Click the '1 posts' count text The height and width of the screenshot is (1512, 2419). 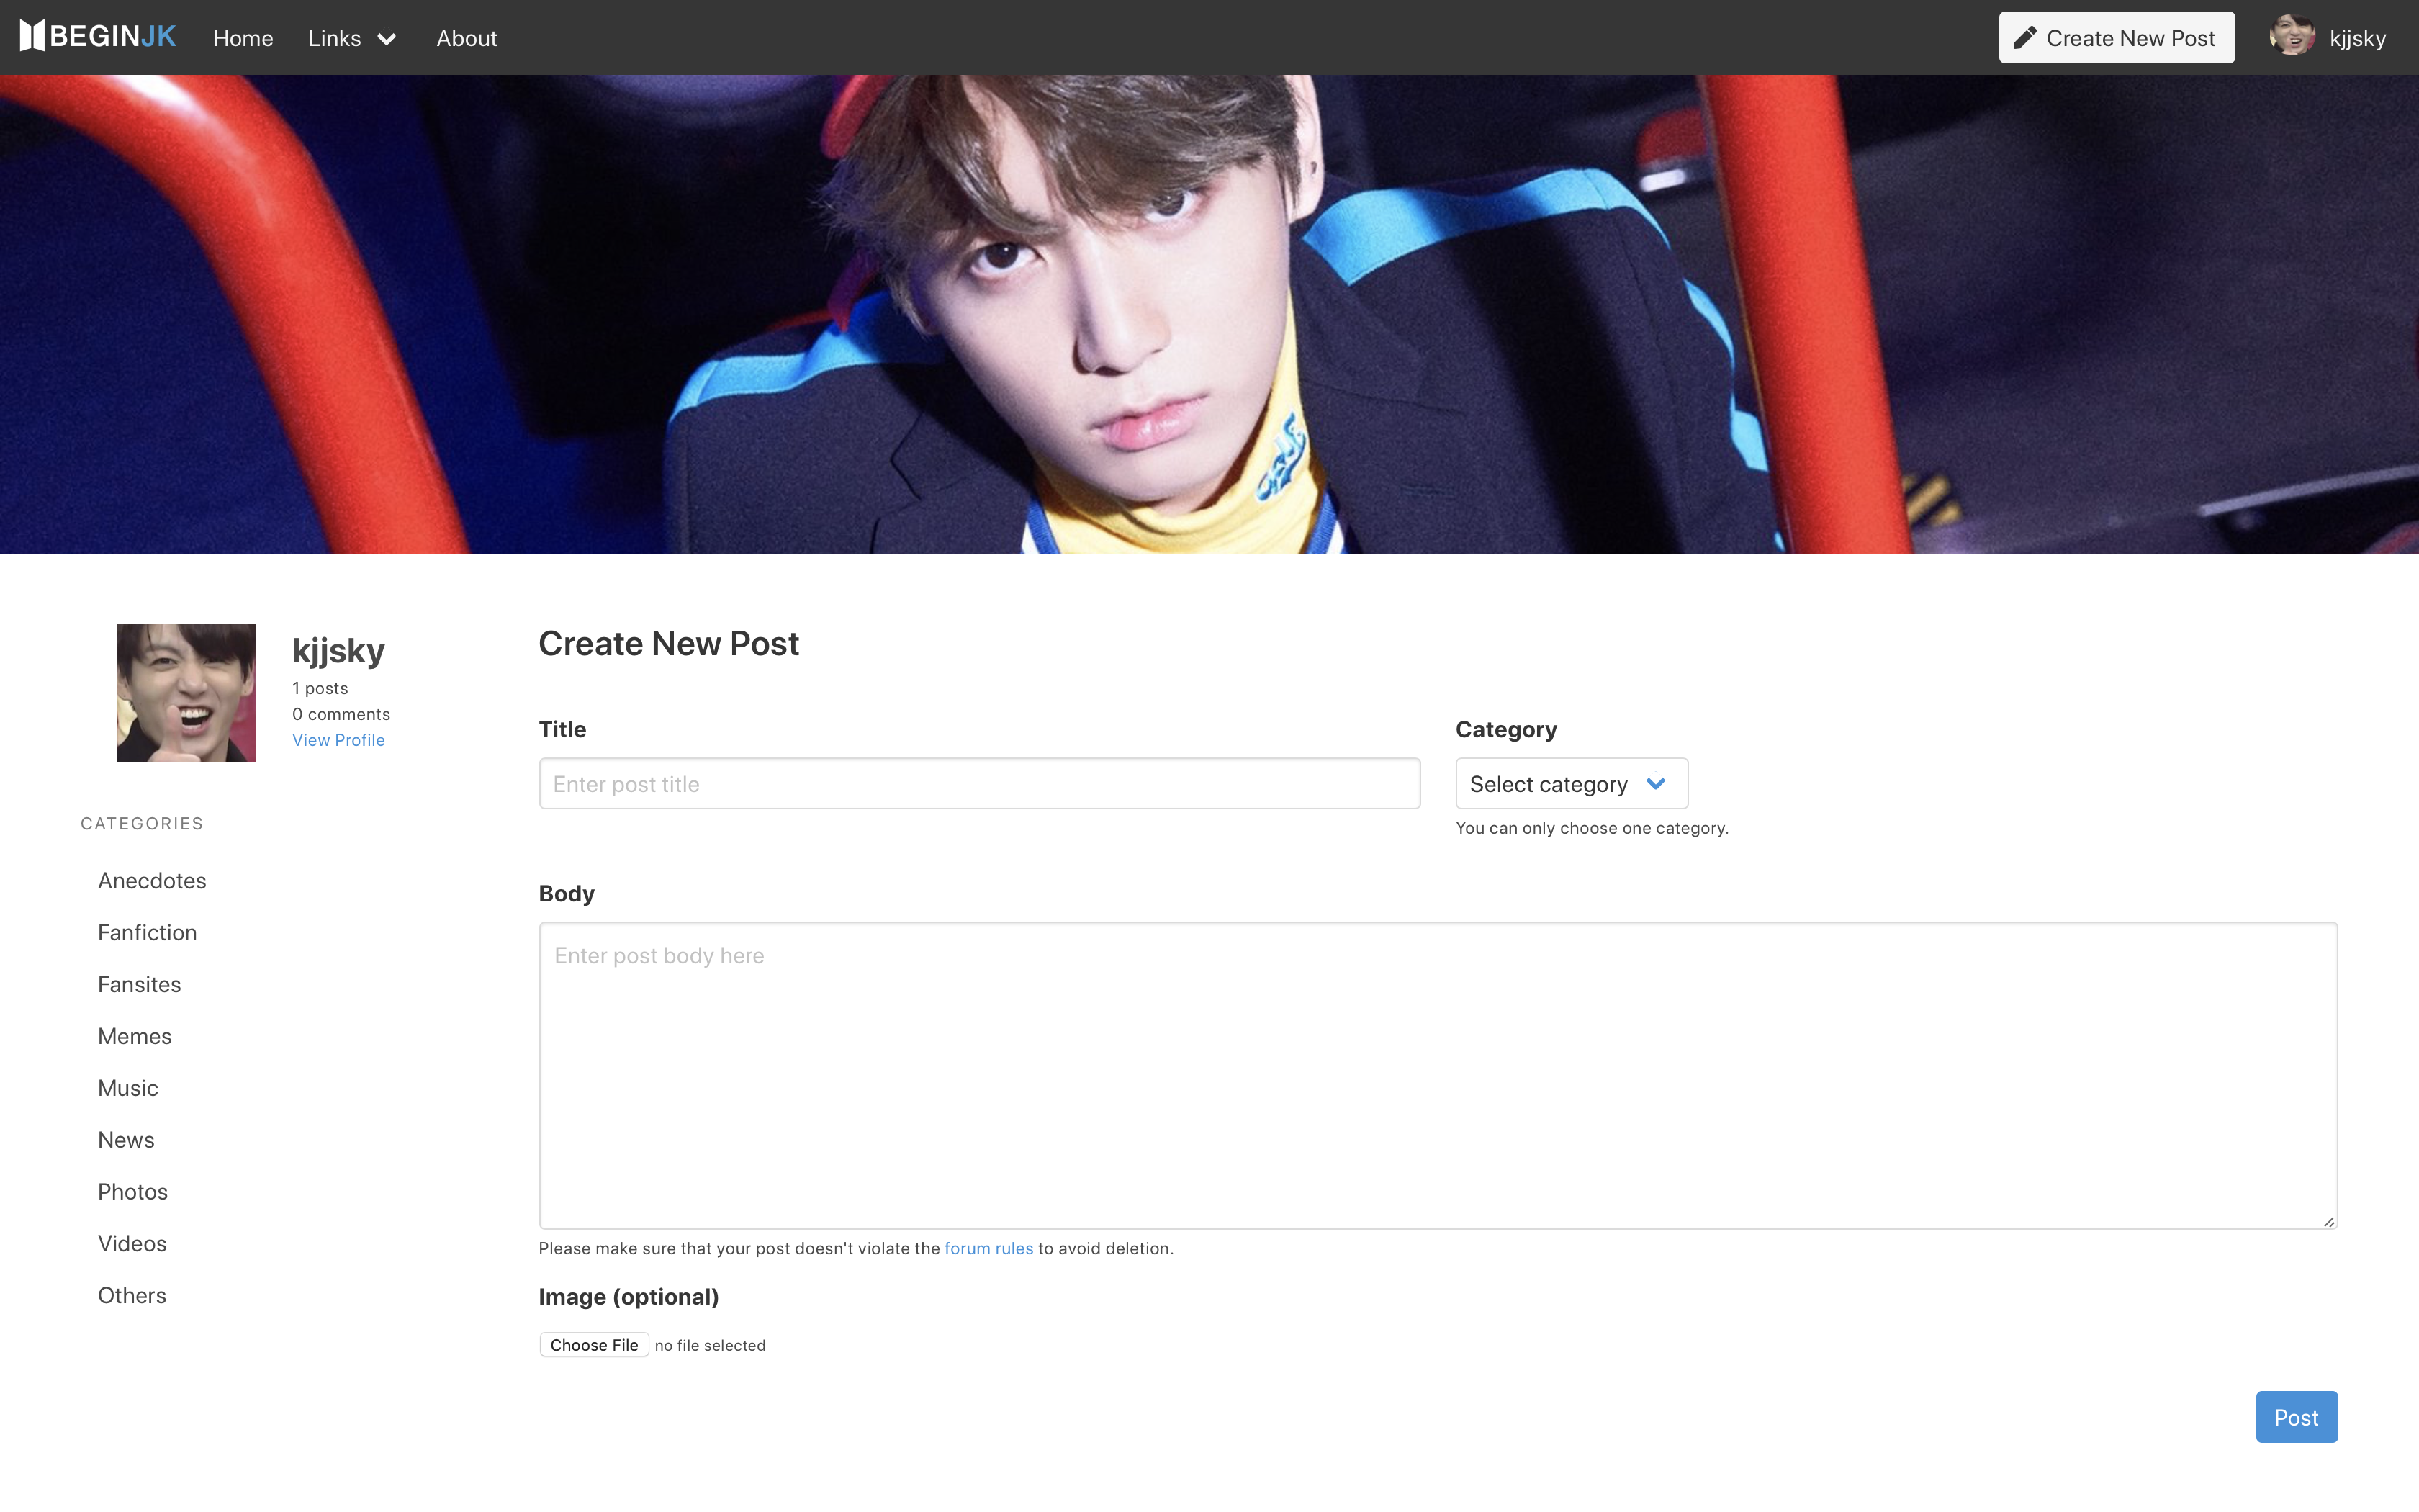[320, 688]
